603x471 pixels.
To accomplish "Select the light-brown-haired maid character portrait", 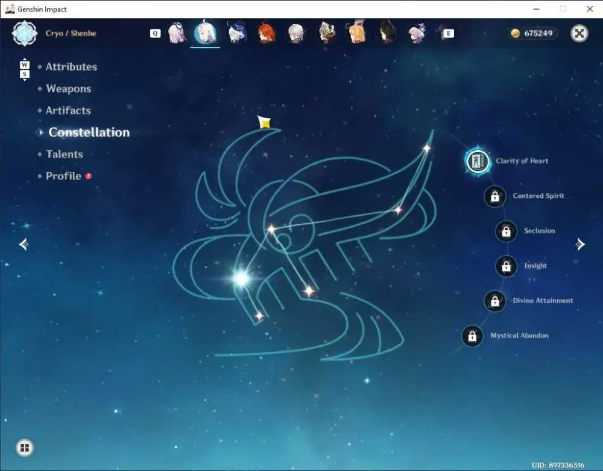I will [x=326, y=33].
